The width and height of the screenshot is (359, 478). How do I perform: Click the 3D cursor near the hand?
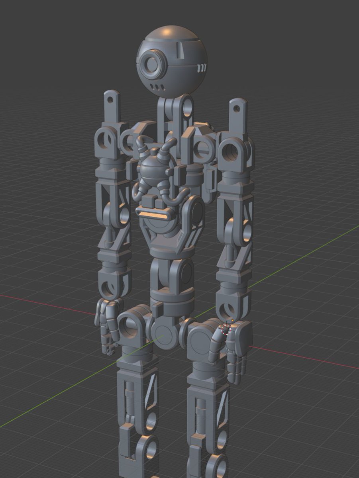tap(226, 329)
